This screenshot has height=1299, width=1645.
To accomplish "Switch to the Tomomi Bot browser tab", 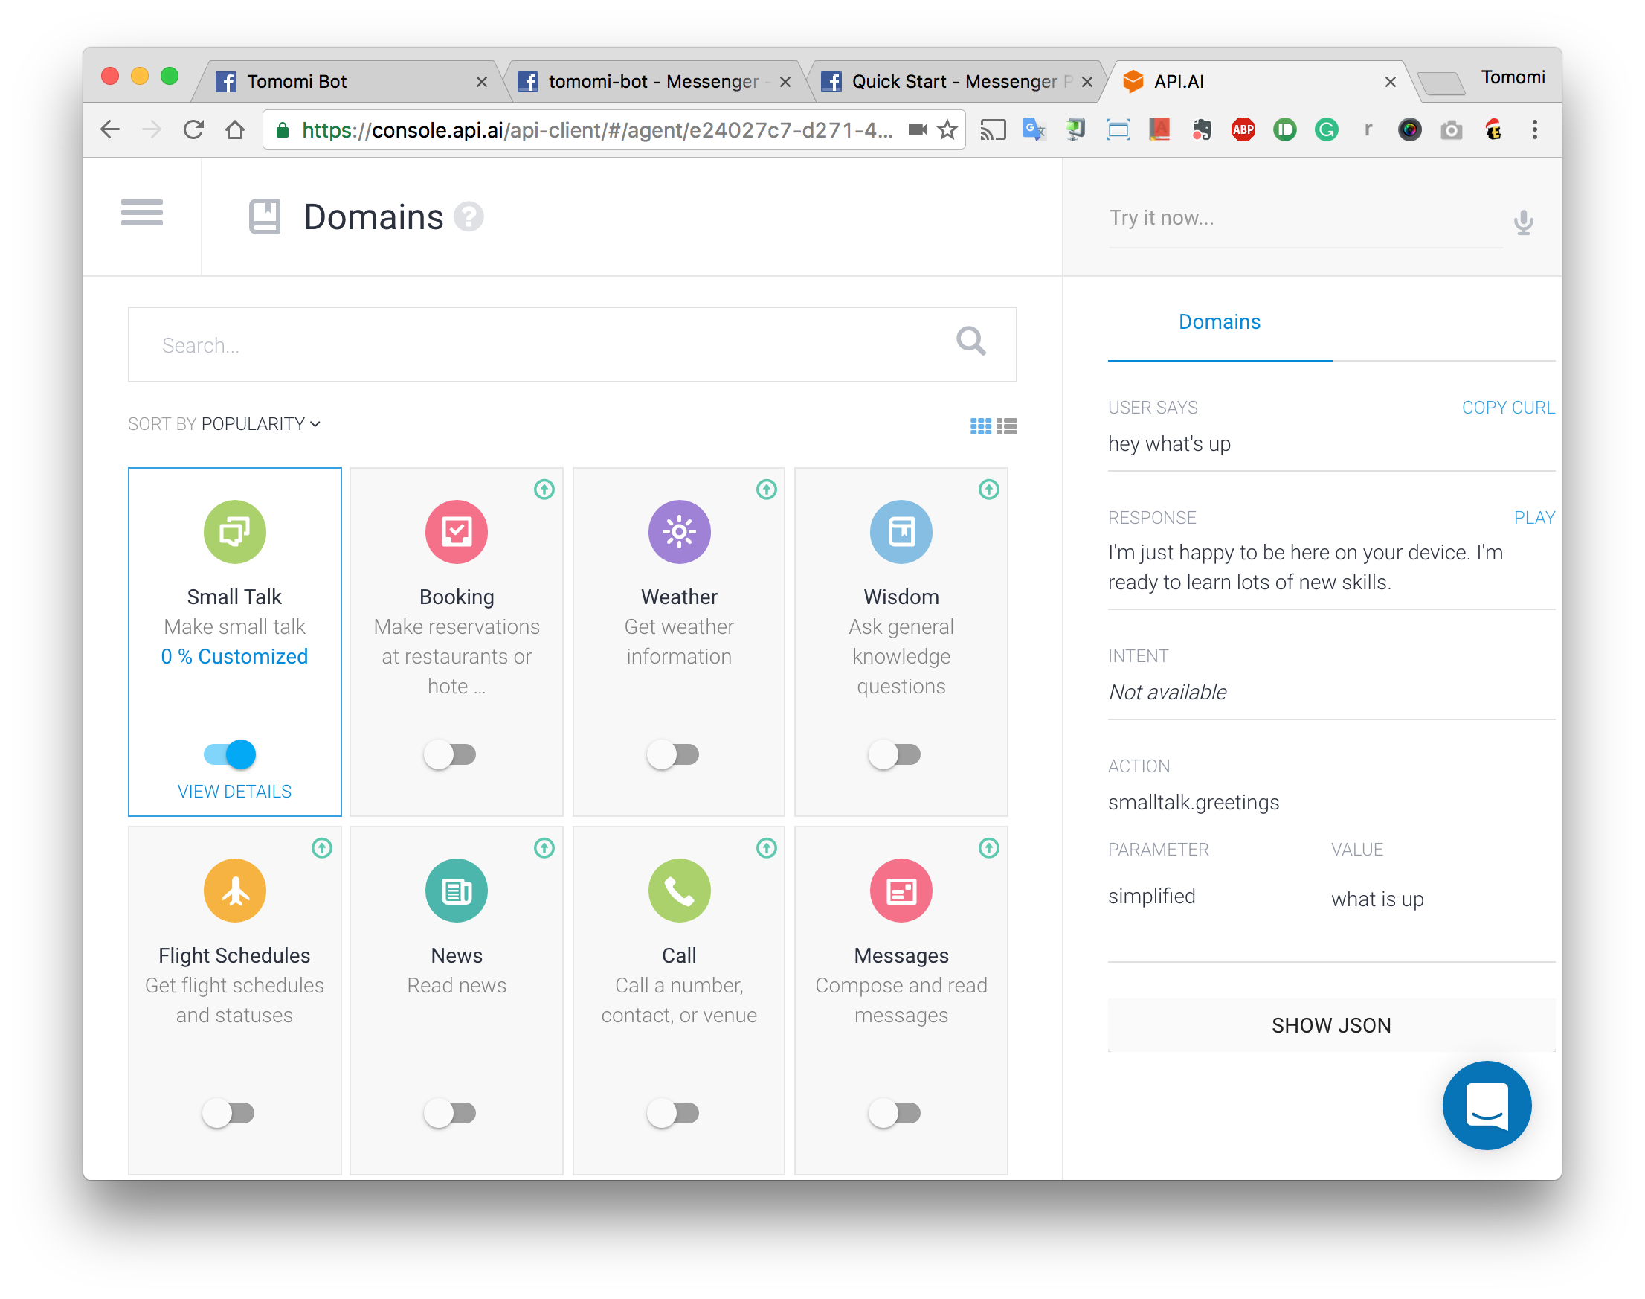I will pos(297,80).
